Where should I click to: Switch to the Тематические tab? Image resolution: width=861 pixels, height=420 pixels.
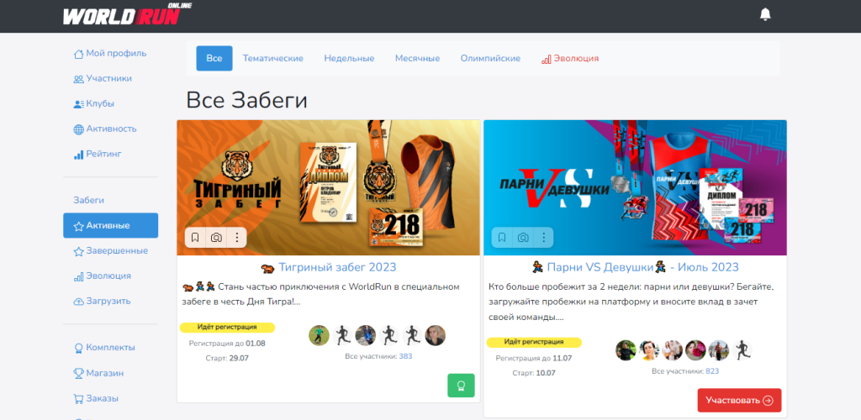tap(272, 59)
